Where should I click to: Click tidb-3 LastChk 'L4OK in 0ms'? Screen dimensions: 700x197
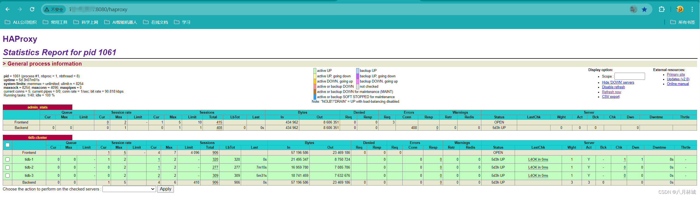[538, 175]
